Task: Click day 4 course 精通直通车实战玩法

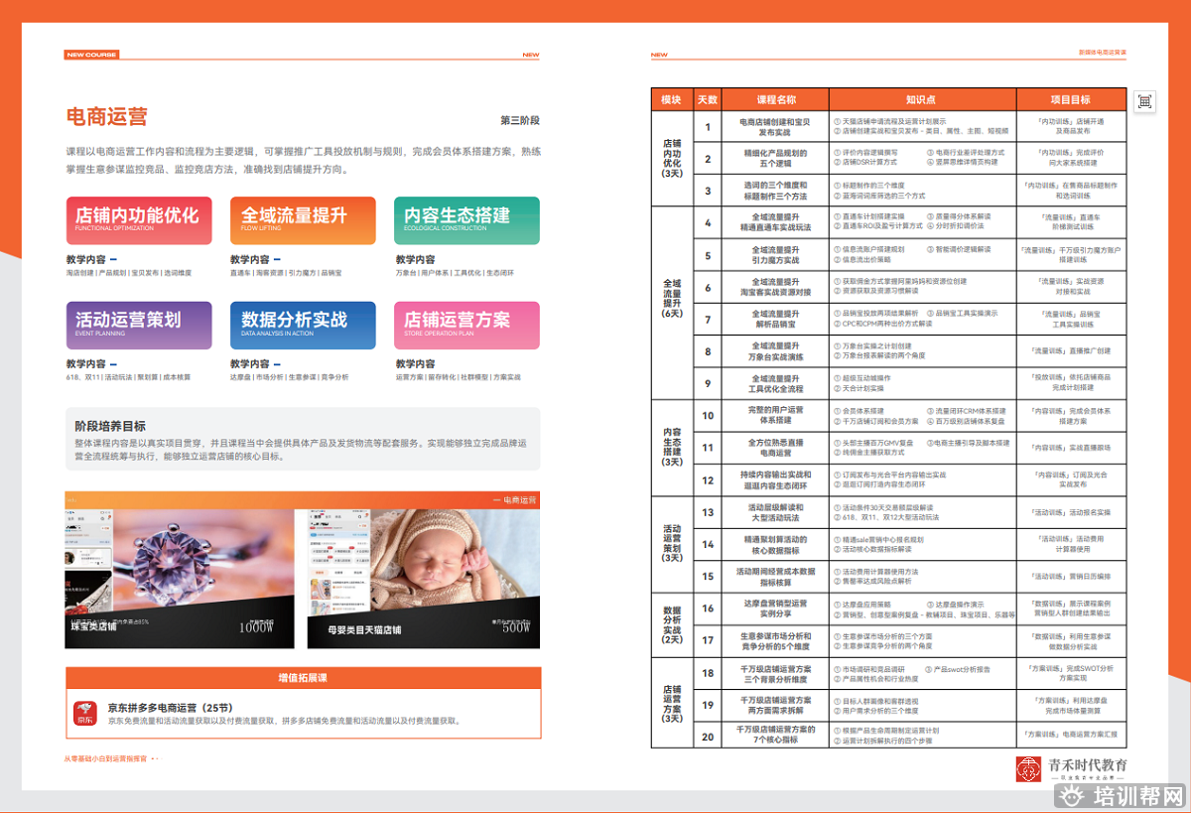Action: coord(776,222)
